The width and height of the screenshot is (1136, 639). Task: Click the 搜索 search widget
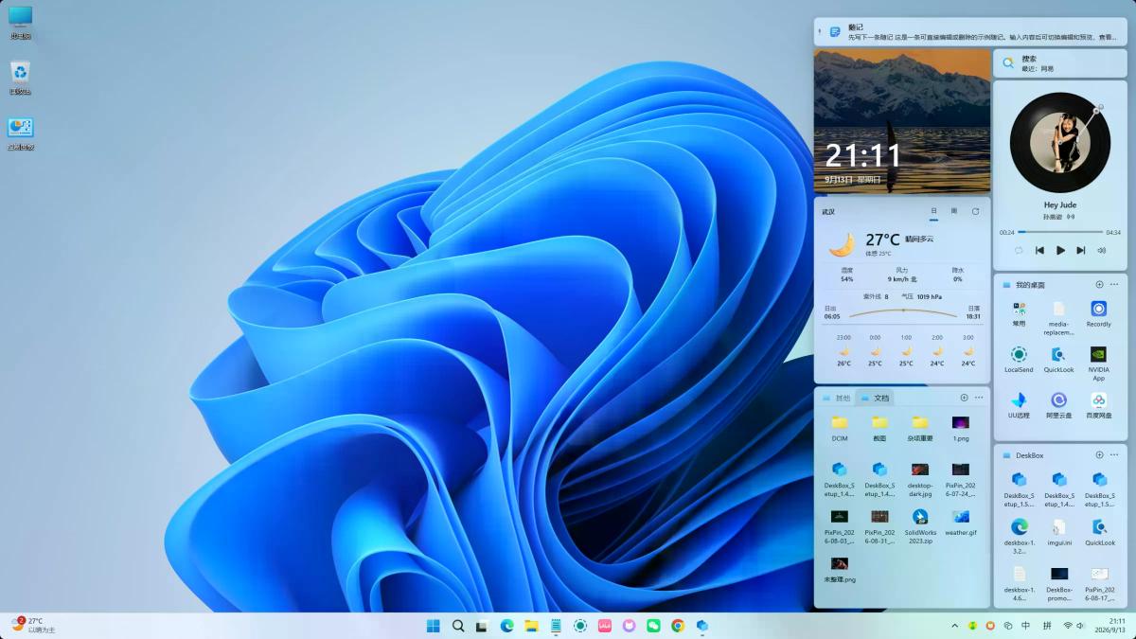(1059, 63)
